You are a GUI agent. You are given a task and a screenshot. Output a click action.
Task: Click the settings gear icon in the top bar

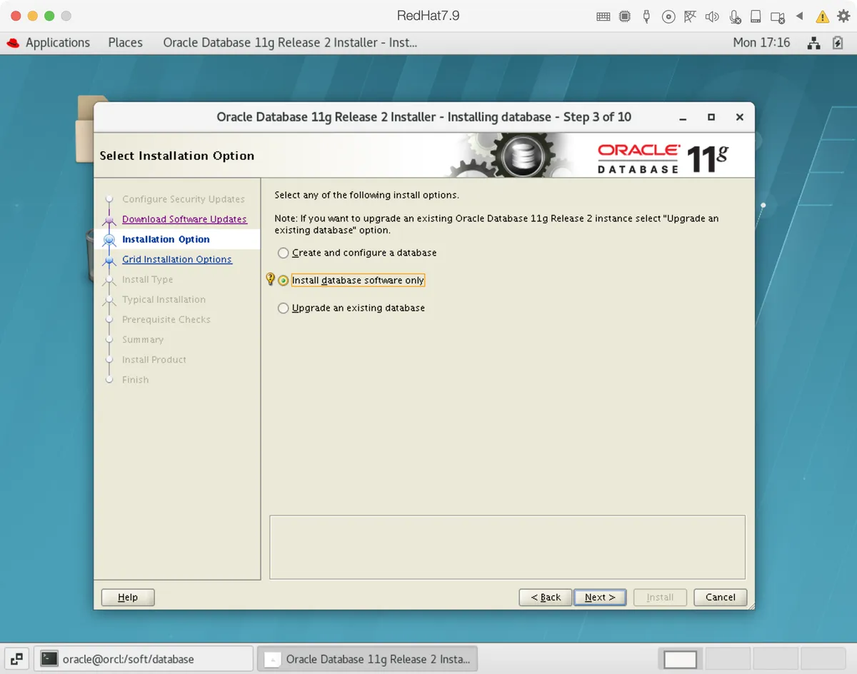coord(843,16)
